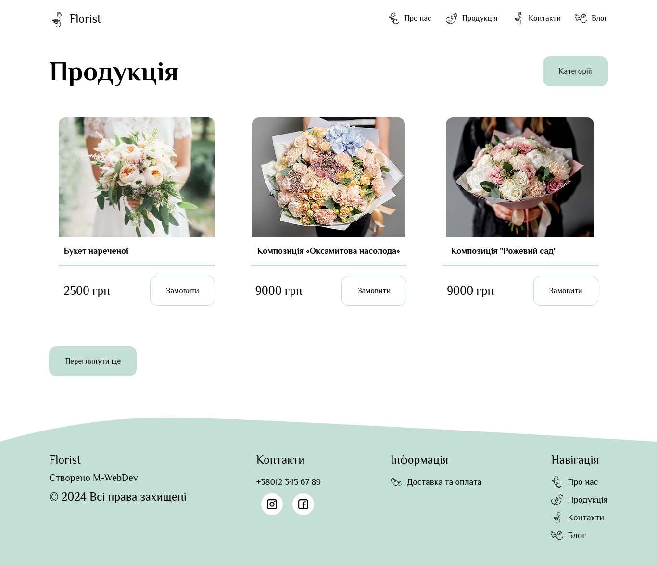Click the Переглянути ще button

93,361
